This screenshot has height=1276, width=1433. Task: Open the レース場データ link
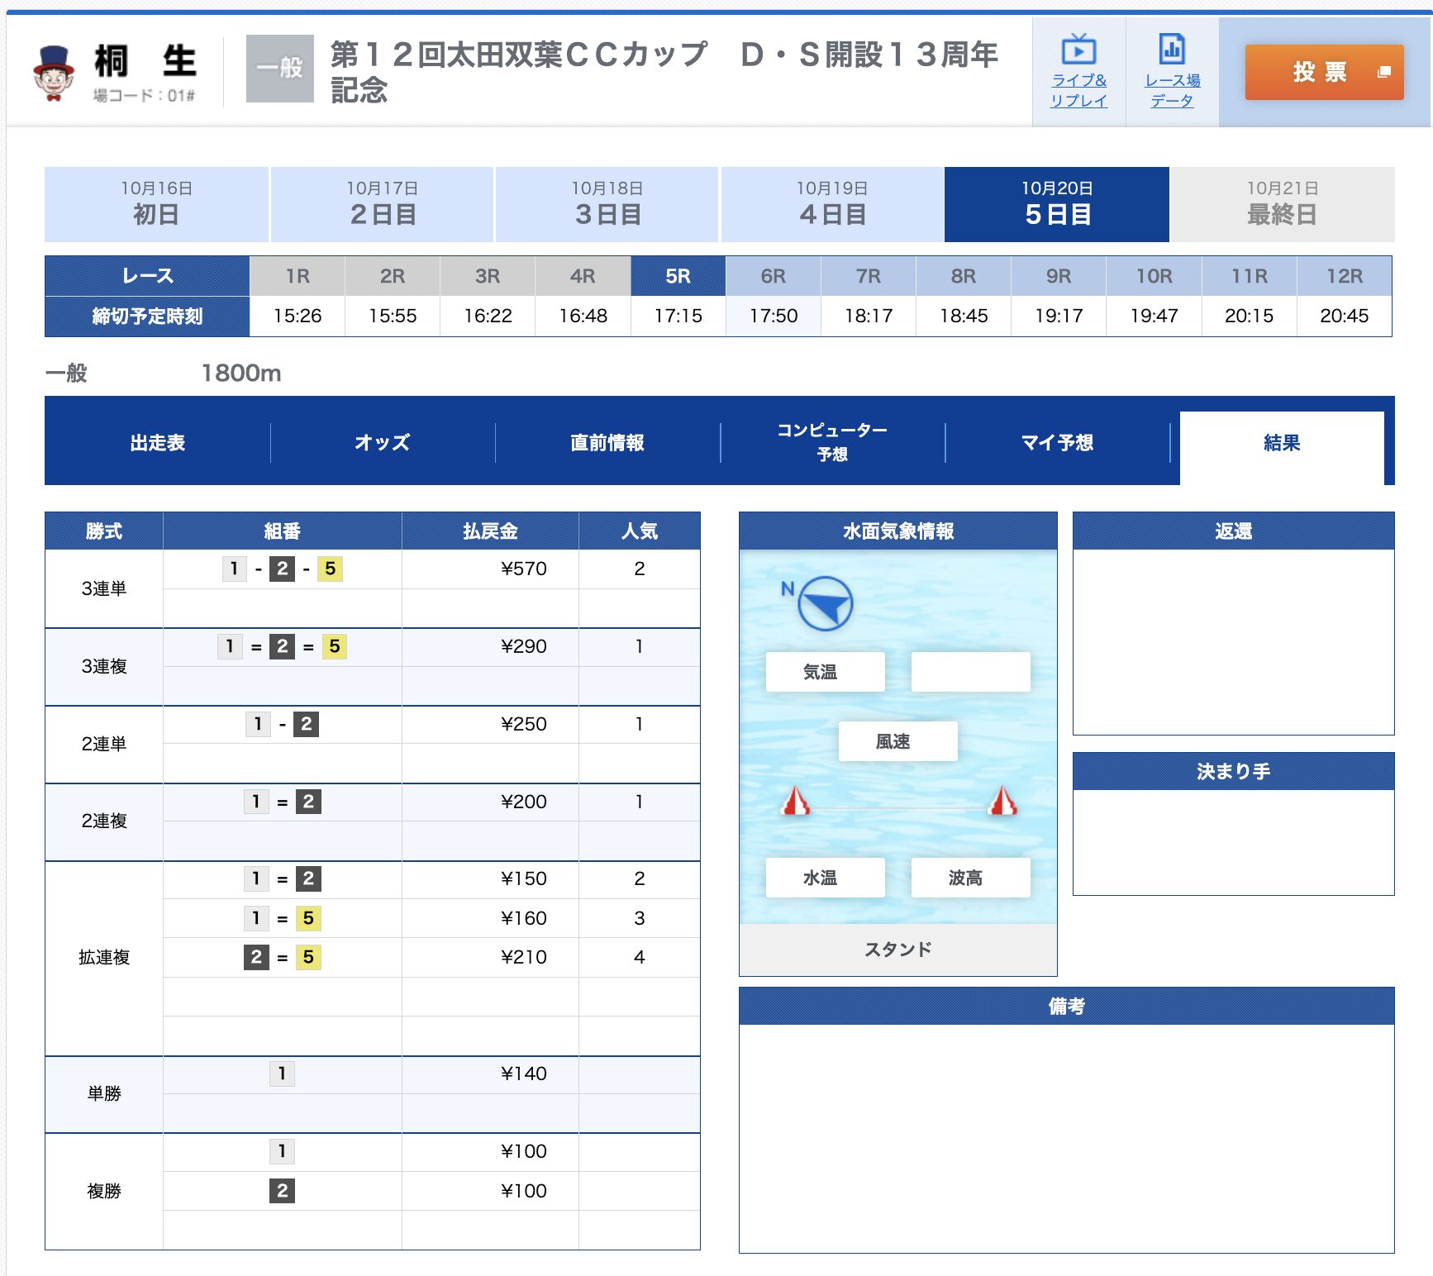tap(1172, 90)
